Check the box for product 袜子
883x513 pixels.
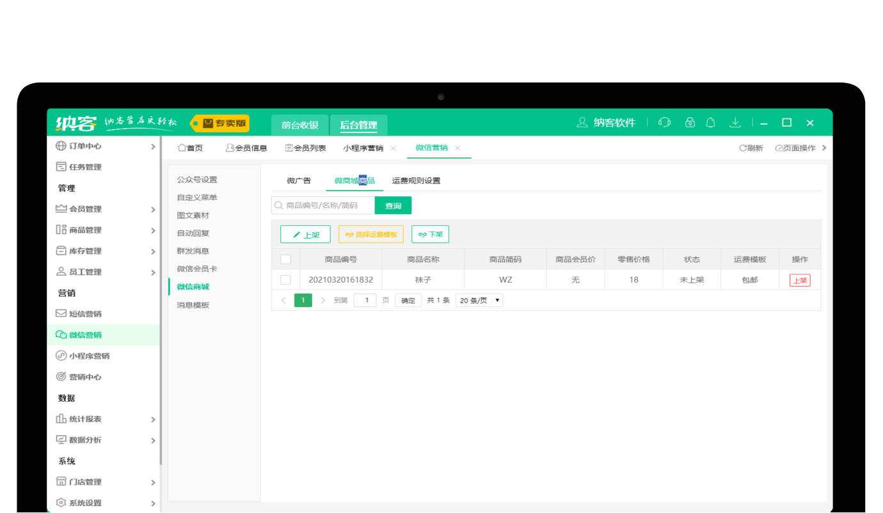click(x=285, y=280)
